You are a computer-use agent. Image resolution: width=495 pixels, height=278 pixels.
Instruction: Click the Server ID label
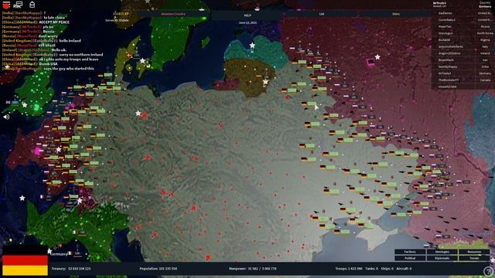tap(117, 20)
